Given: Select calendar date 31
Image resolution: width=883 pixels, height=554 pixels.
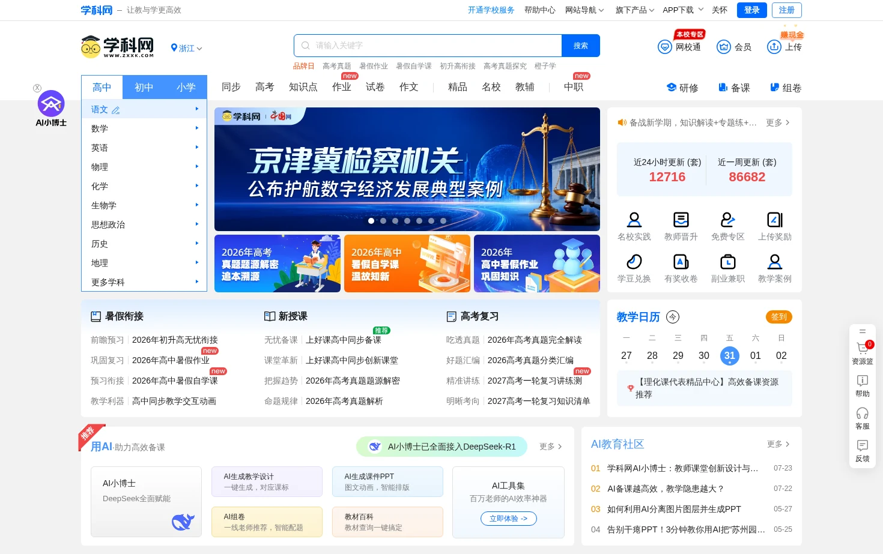Looking at the screenshot, I should click(x=730, y=356).
